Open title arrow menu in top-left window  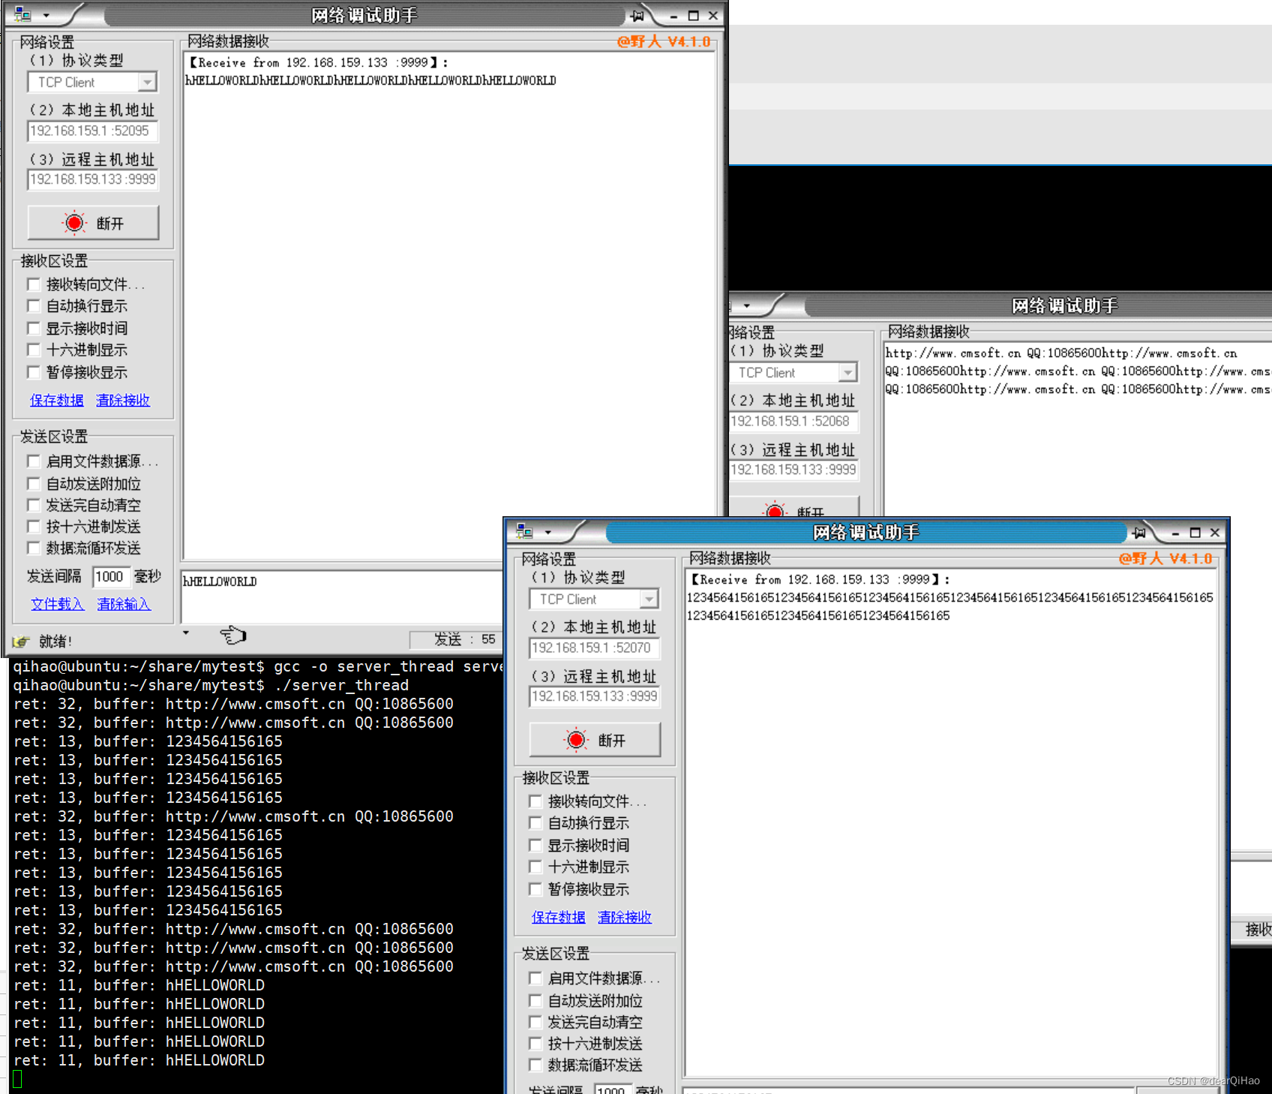point(46,15)
